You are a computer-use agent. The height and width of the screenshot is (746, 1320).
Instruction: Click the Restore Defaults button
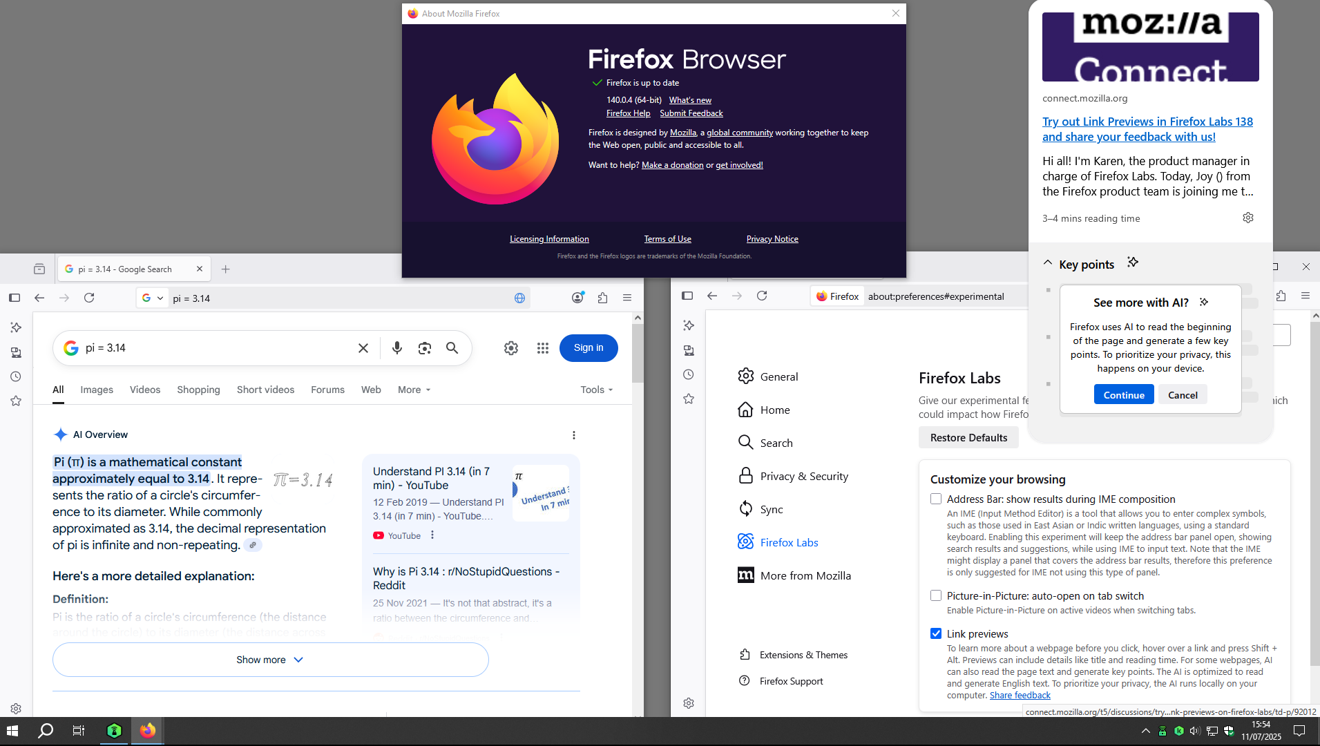pos(968,437)
